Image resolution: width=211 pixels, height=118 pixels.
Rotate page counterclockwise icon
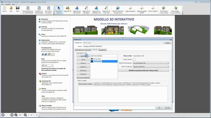175,10
